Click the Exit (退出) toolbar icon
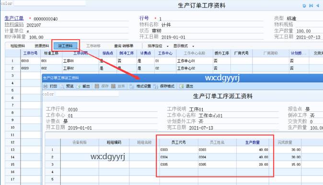 pyautogui.click(x=182, y=87)
